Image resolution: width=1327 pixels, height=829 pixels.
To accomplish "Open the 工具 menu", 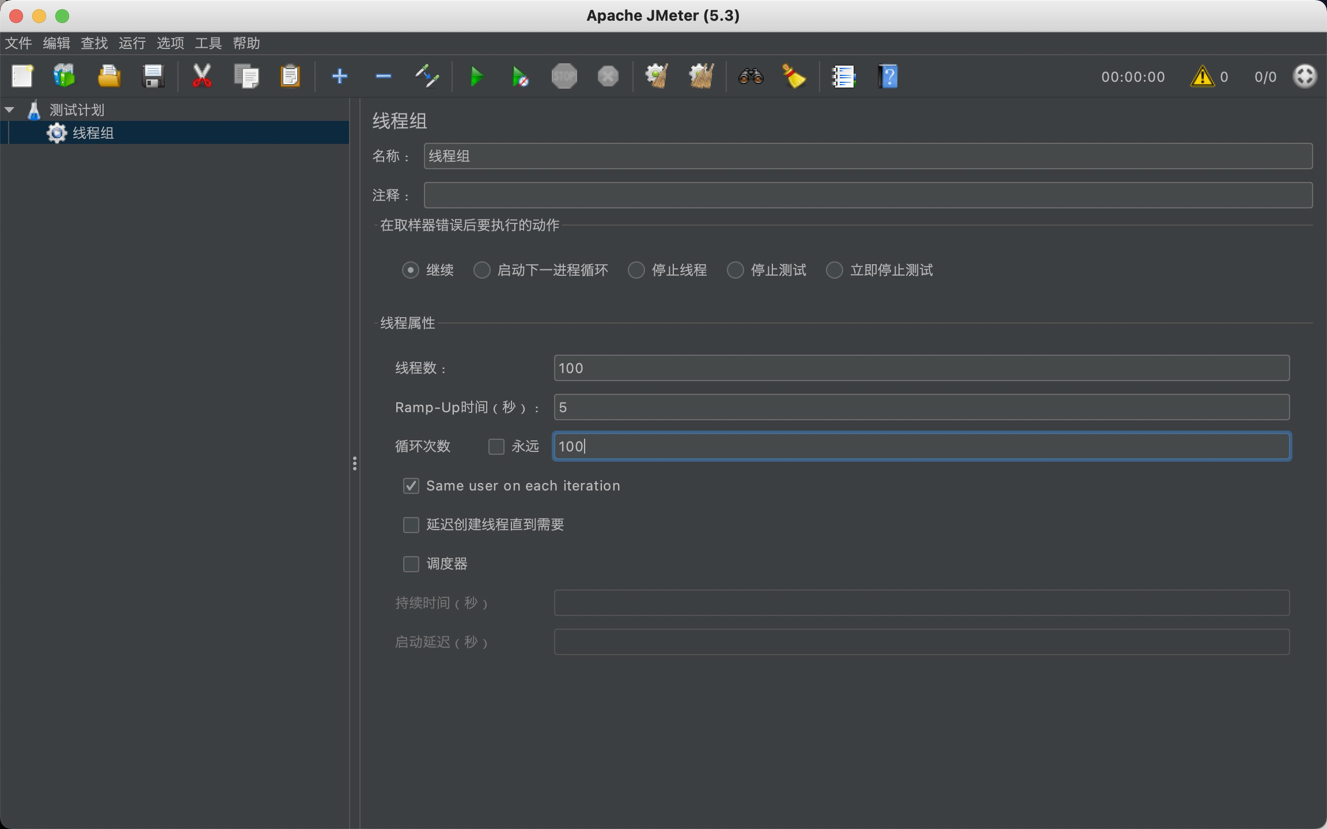I will click(208, 43).
